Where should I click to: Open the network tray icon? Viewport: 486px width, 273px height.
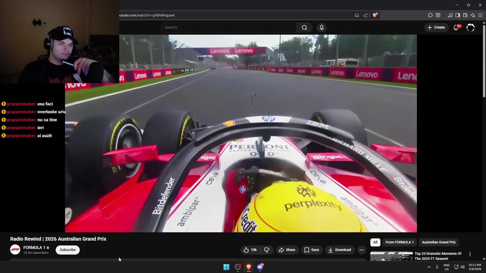pos(456,267)
